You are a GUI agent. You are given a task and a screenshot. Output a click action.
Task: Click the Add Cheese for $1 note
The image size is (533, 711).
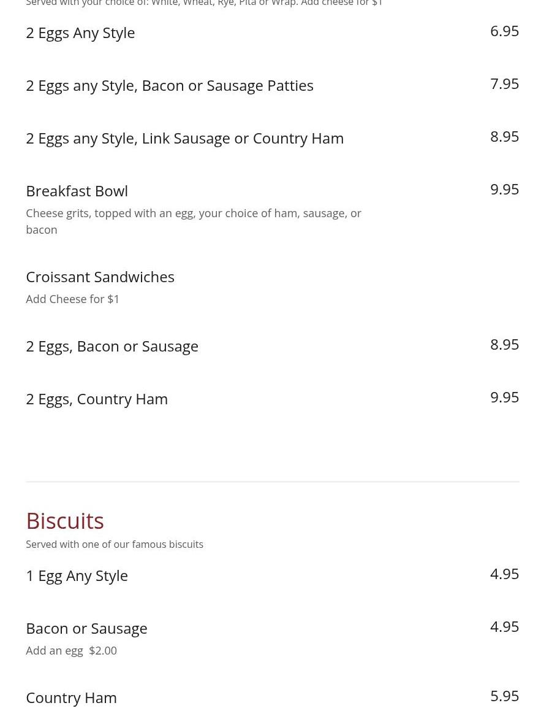[72, 299]
